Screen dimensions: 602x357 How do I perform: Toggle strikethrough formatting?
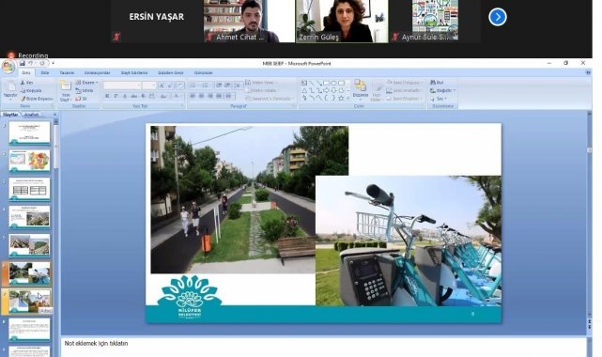(134, 96)
